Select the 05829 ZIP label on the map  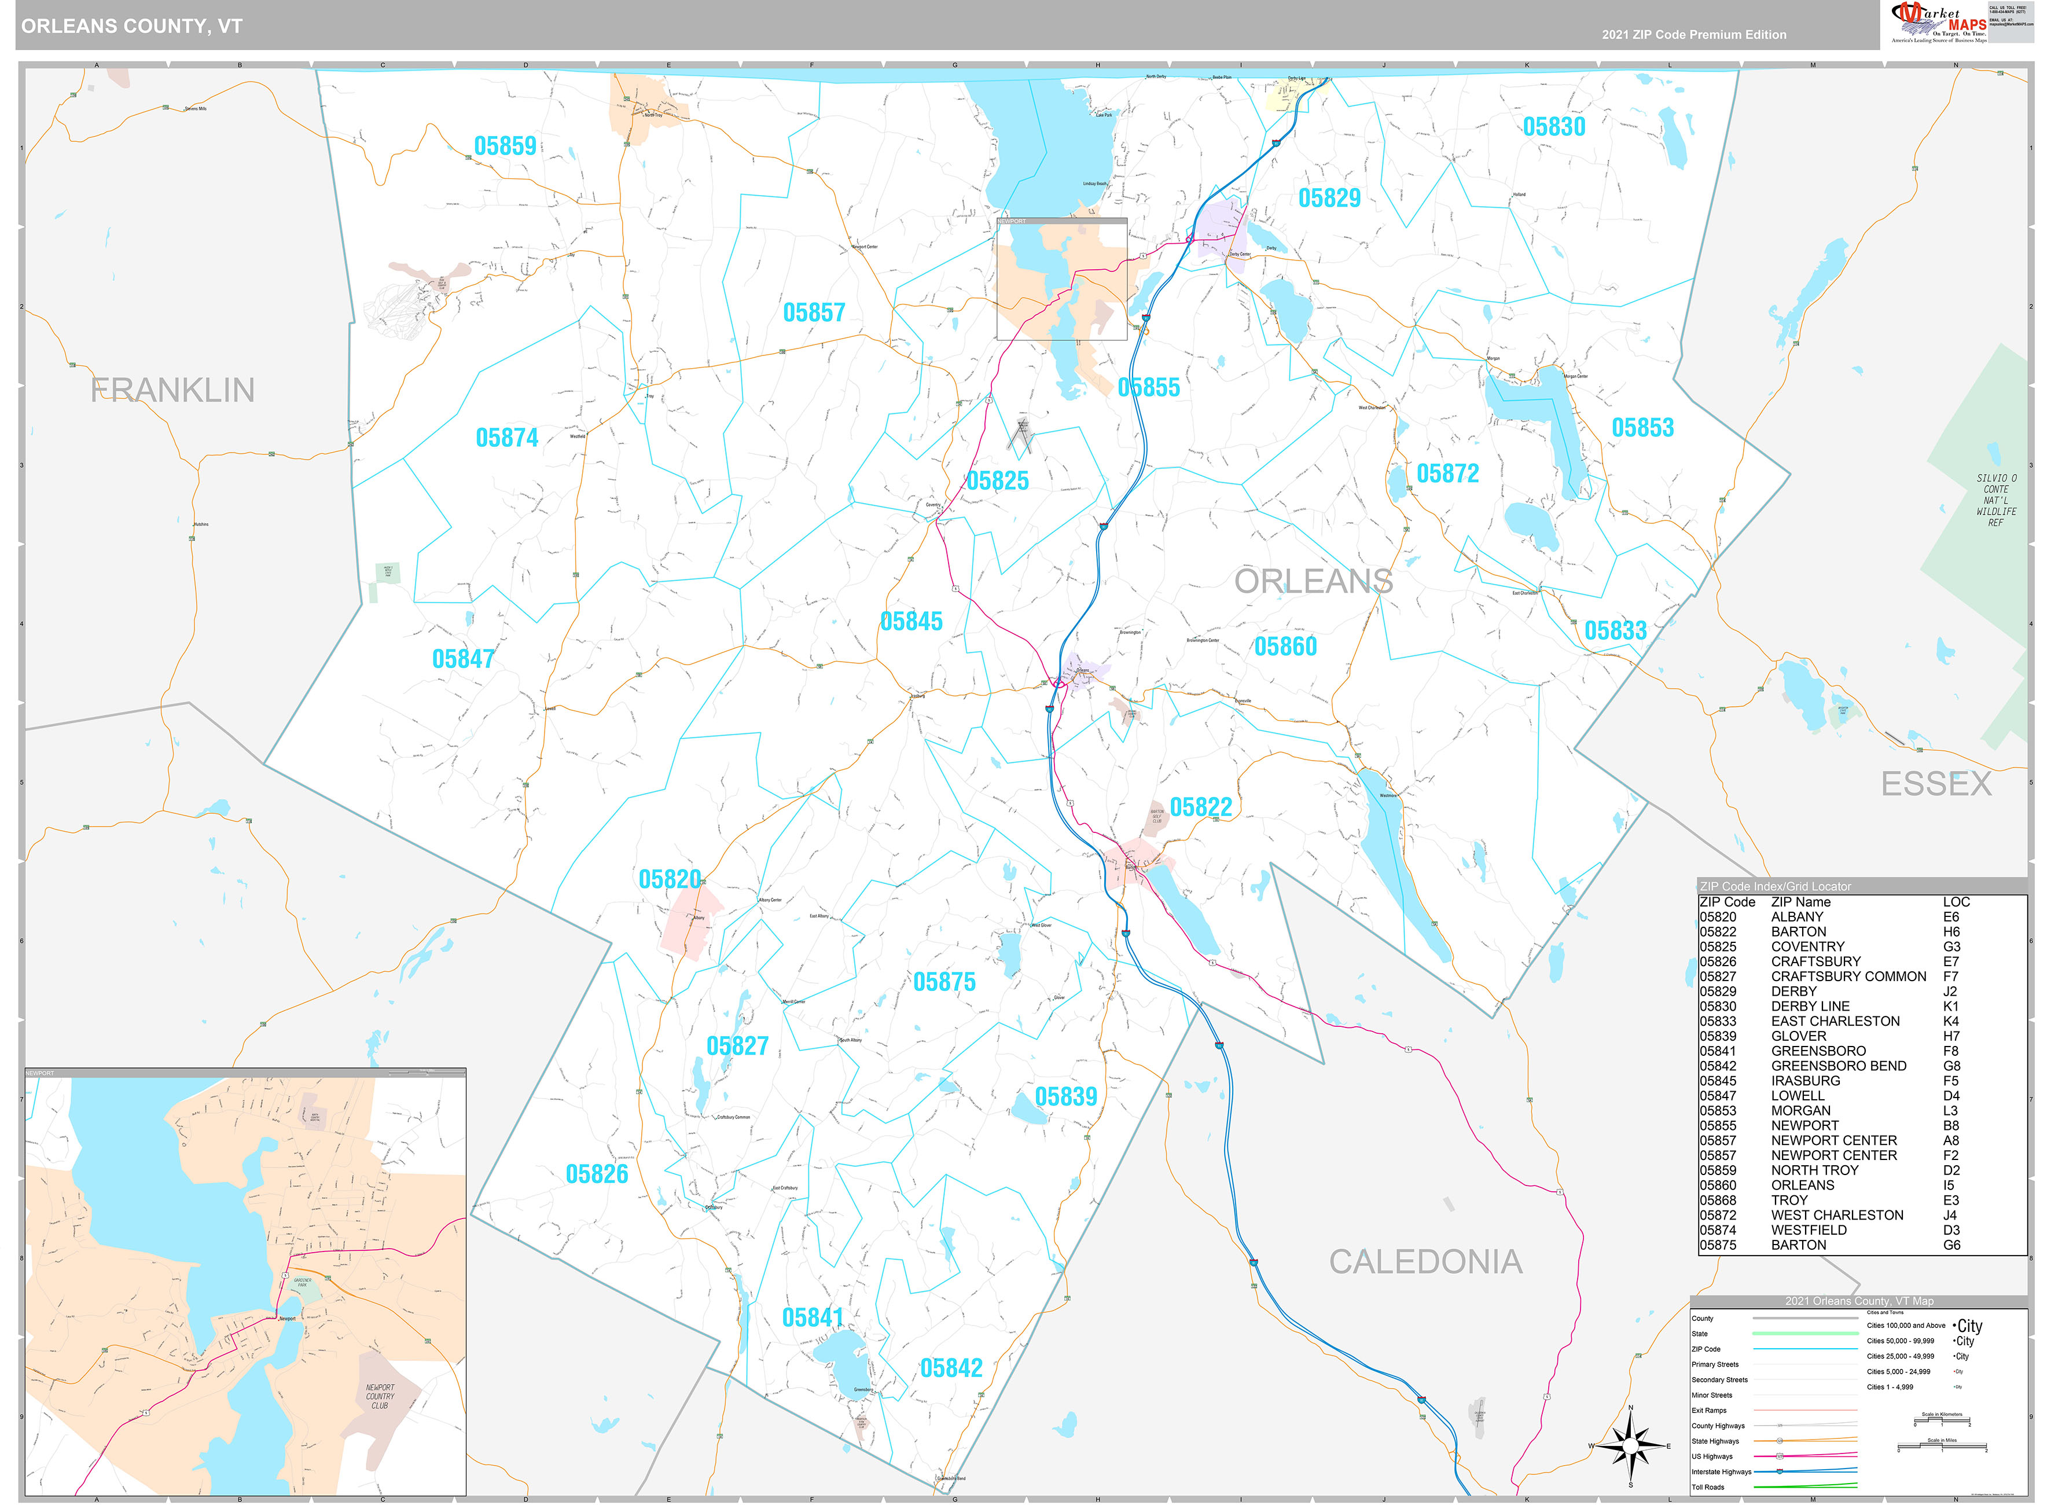click(x=1329, y=198)
